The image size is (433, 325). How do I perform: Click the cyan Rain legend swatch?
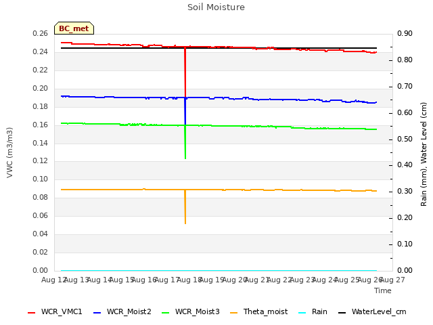point(302,313)
